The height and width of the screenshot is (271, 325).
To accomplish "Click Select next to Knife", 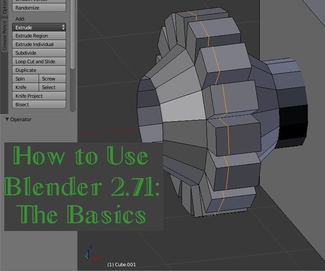I will 52,87.
